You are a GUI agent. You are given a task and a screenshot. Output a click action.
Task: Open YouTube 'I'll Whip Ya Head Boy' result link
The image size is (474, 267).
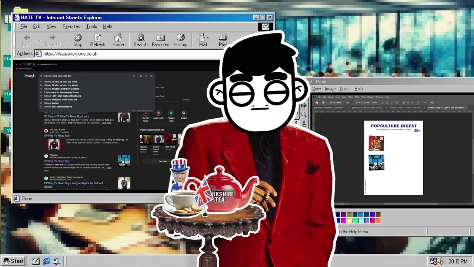click(57, 136)
